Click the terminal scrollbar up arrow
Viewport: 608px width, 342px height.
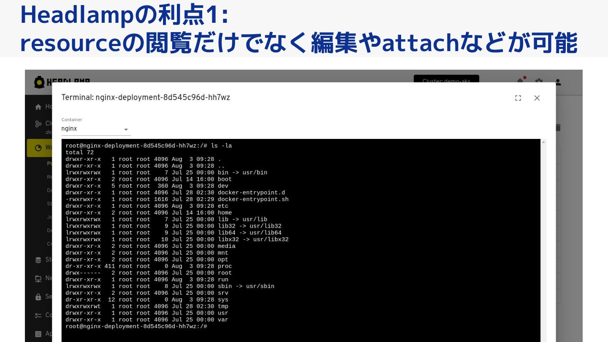[543, 142]
